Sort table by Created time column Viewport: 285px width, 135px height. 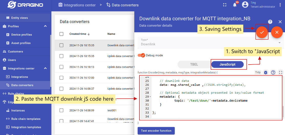(x=80, y=34)
